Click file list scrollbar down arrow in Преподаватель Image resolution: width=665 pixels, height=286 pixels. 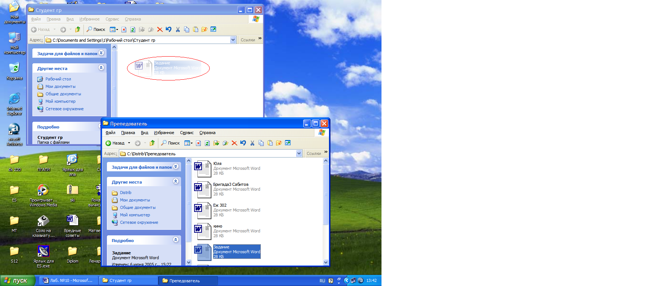point(326,262)
